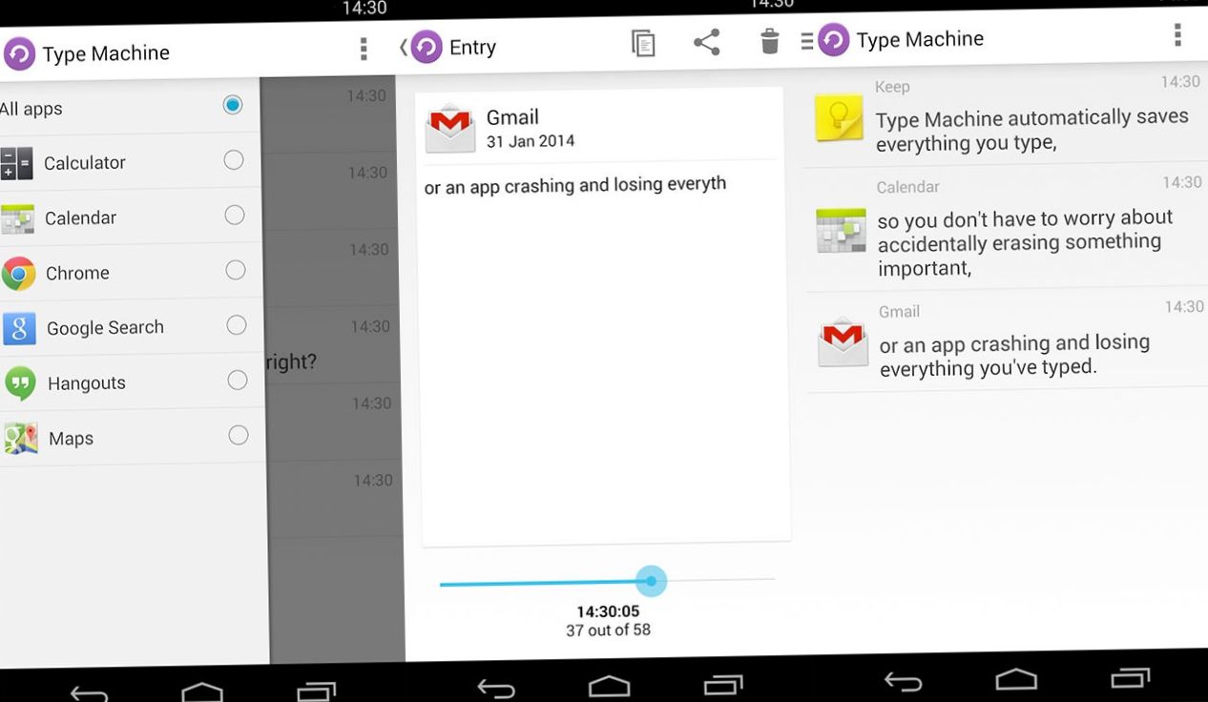Viewport: 1208px width, 702px height.
Task: Open overflow menu in left Type Machine screen
Action: point(364,49)
